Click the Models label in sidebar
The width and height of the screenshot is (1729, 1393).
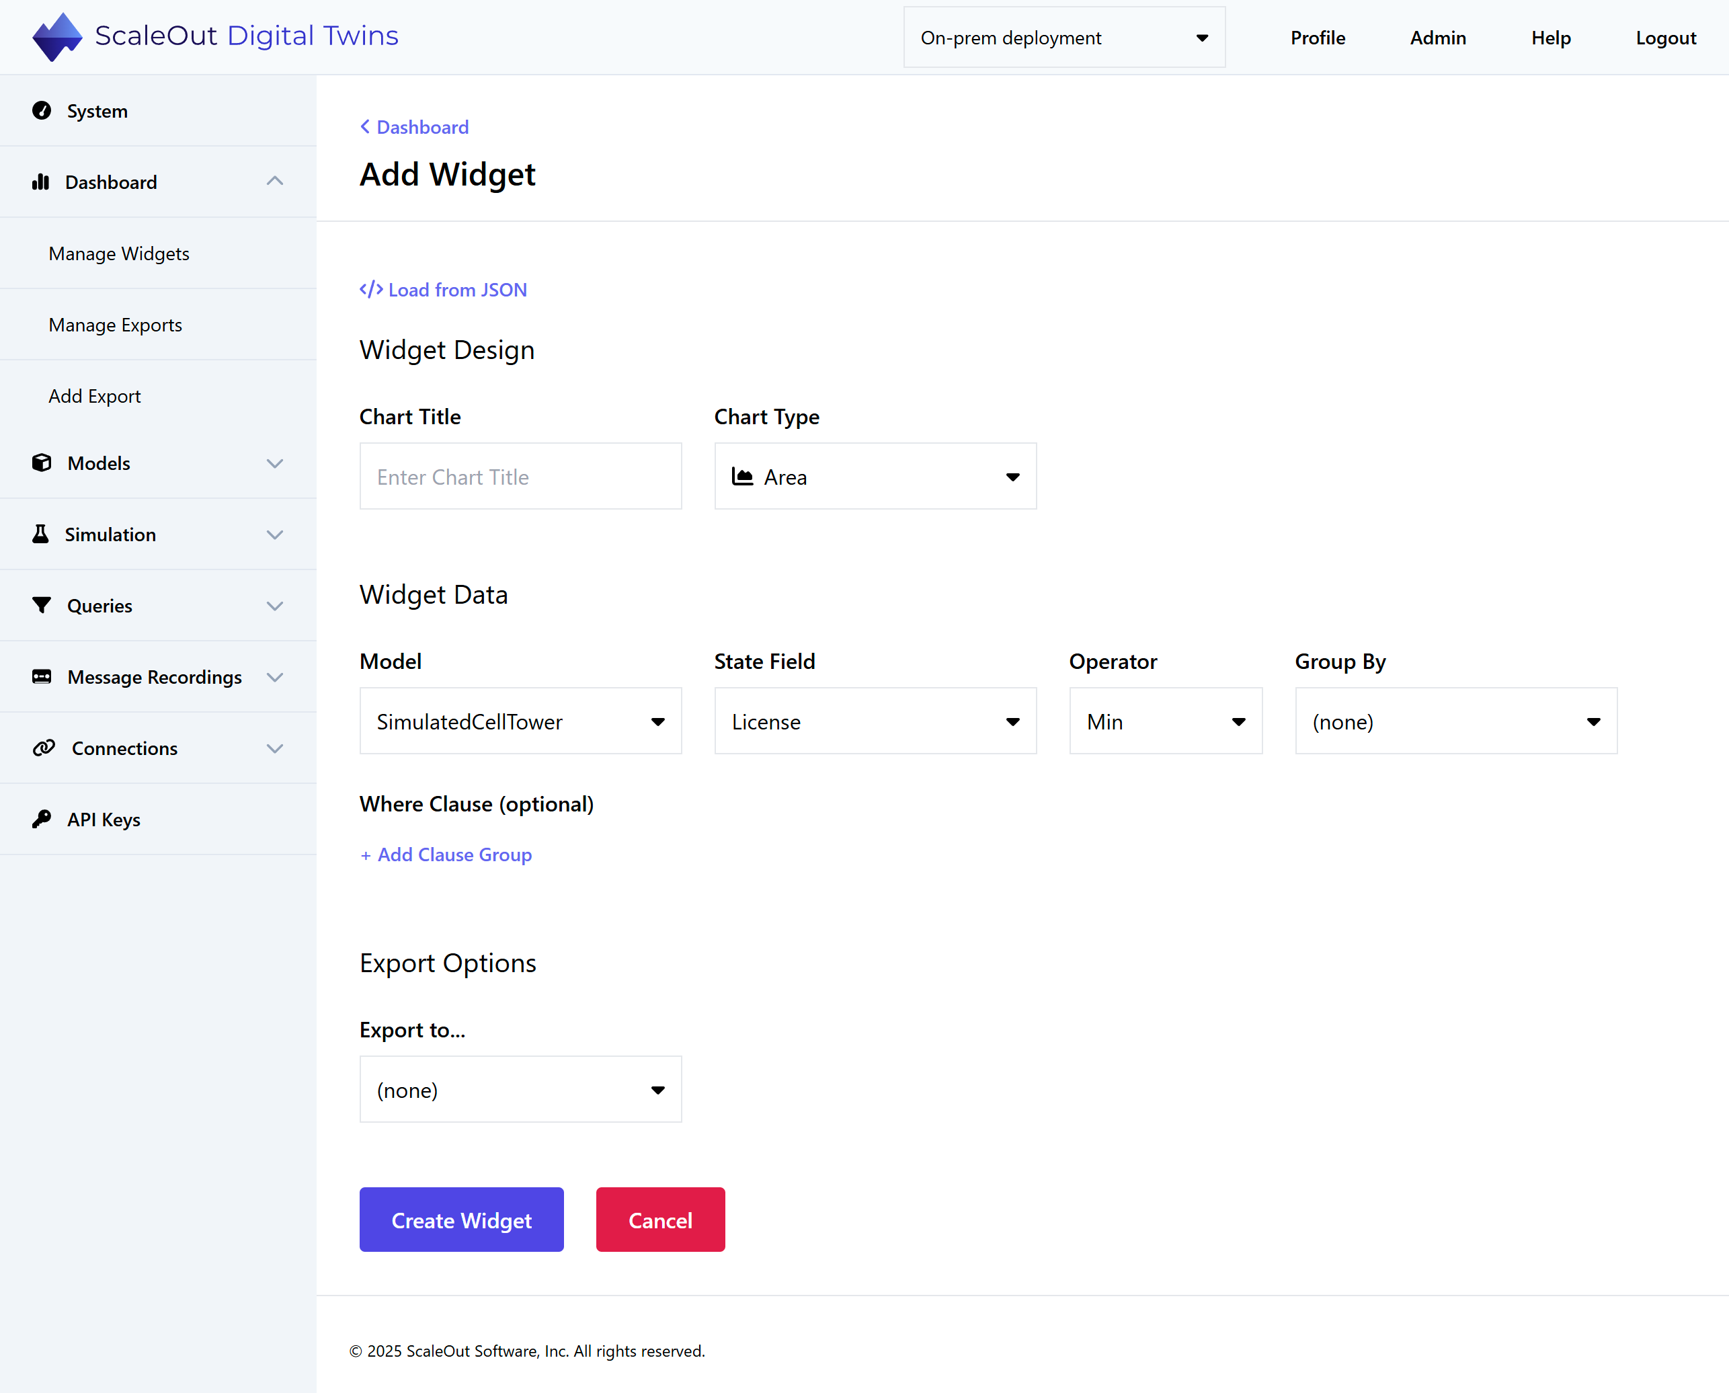pos(99,463)
